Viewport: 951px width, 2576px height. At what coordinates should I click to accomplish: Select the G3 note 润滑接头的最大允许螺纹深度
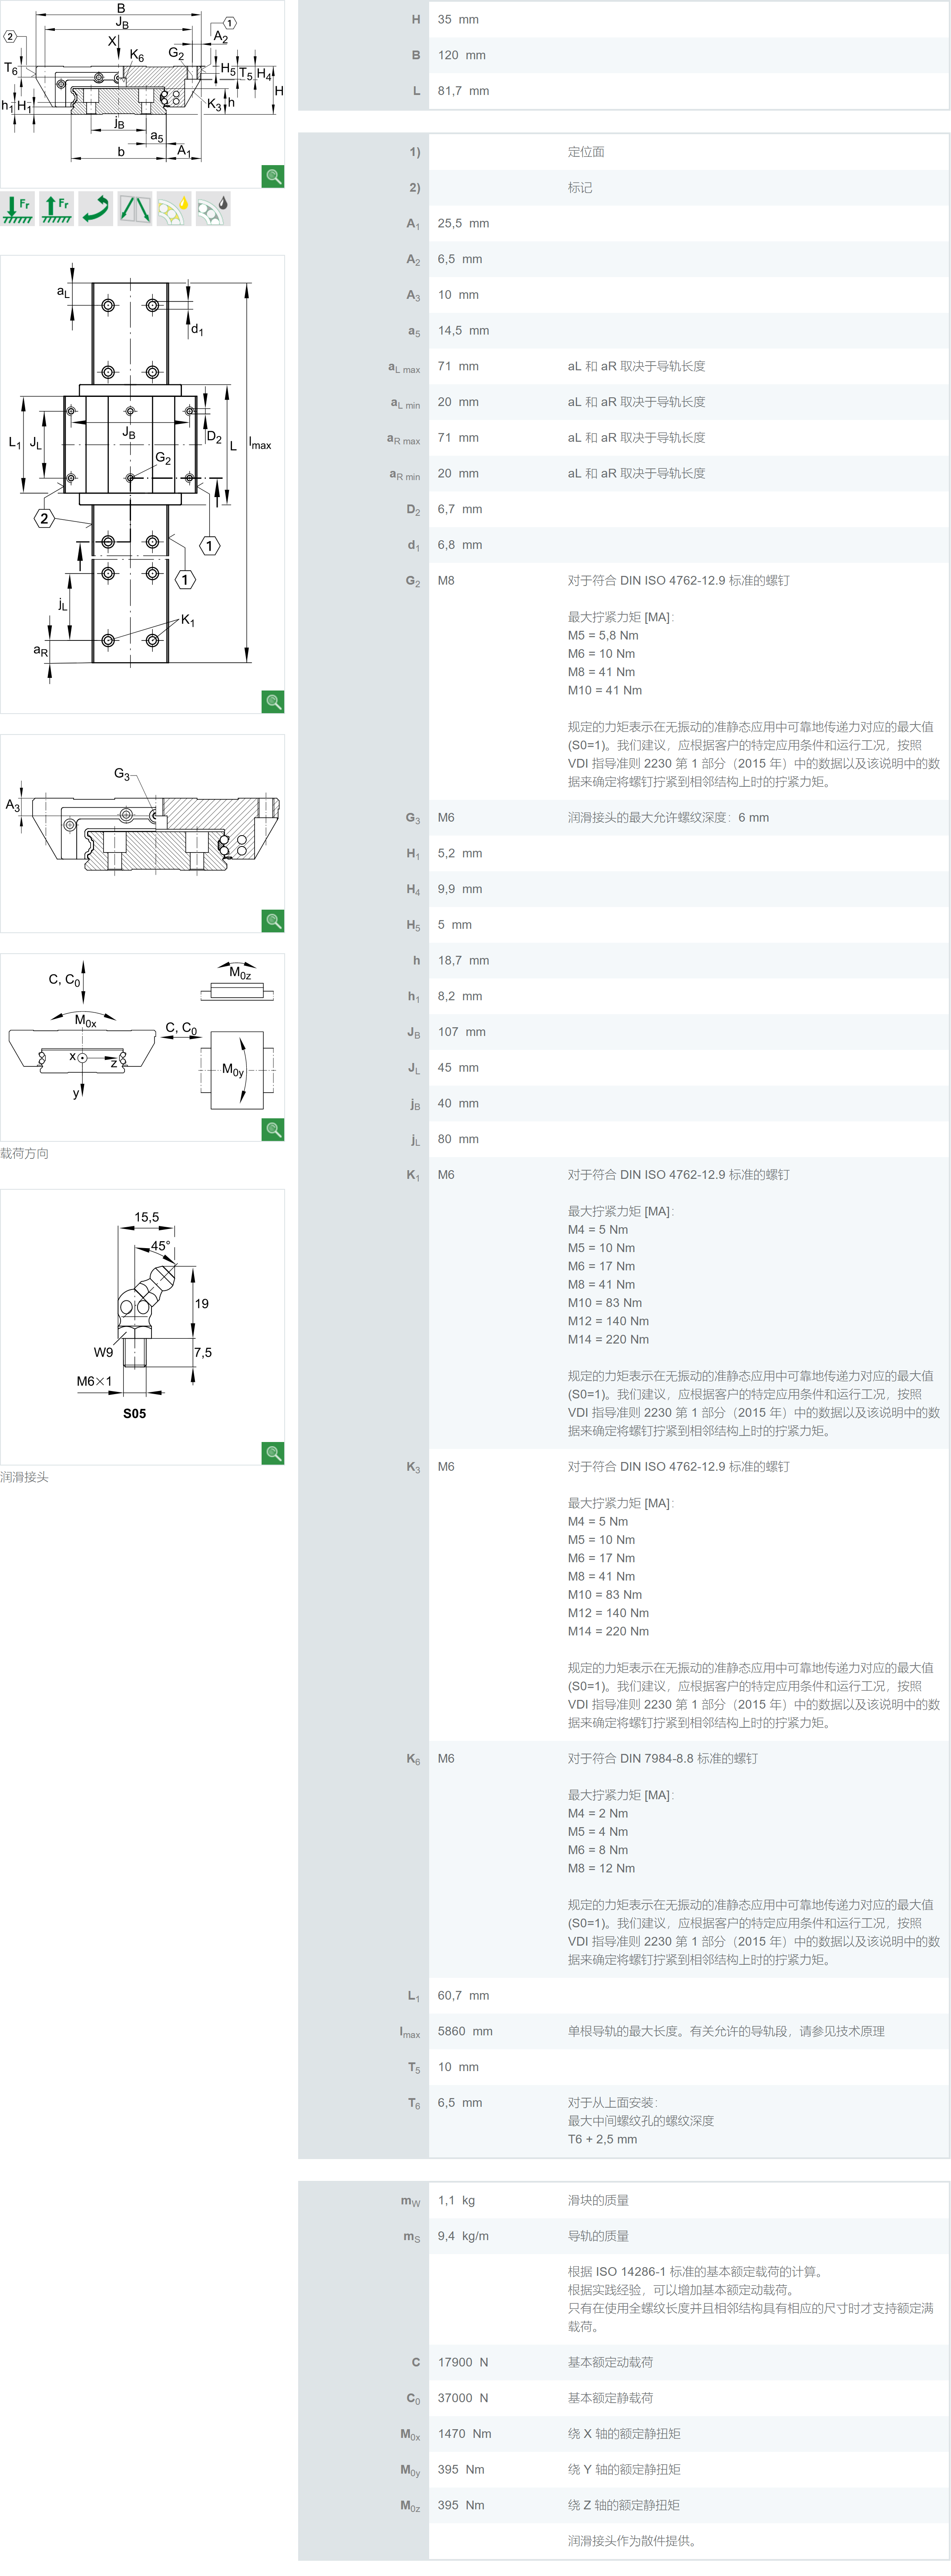tap(649, 818)
